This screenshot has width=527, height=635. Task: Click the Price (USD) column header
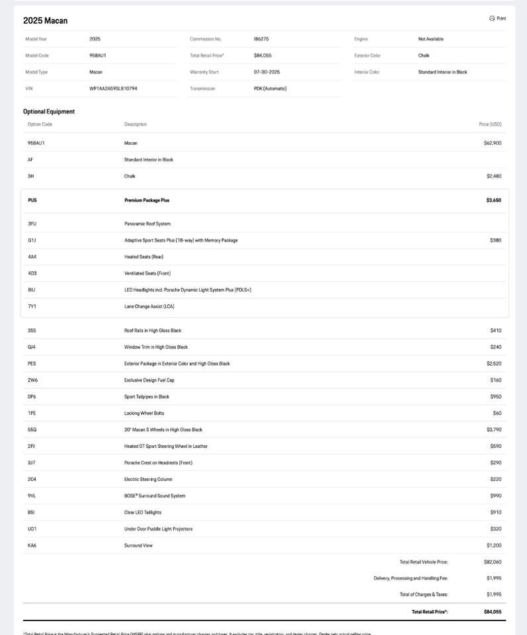[x=490, y=124]
